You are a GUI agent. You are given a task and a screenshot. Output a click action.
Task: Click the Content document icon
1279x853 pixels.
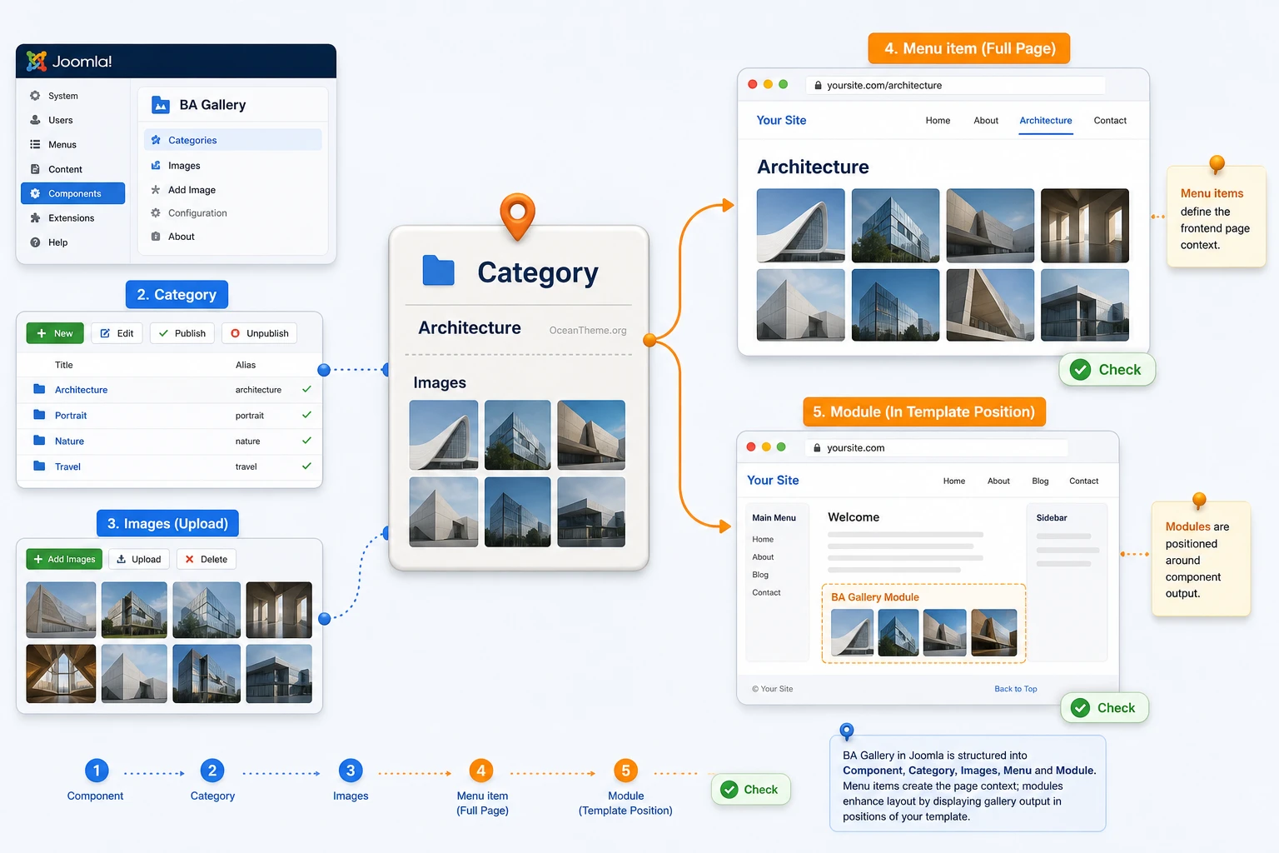(x=35, y=169)
